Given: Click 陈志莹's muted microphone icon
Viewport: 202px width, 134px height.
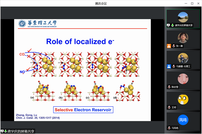Looking at the screenshot, I should [x=169, y=87].
